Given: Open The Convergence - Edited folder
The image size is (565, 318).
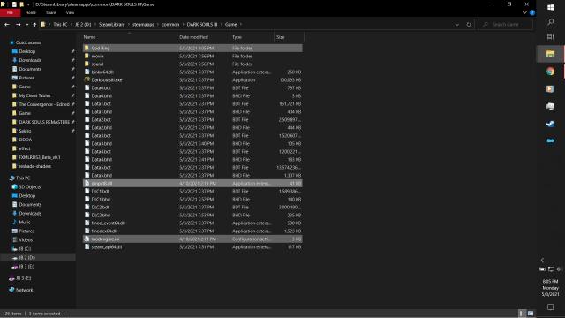Looking at the screenshot, I should [x=44, y=104].
